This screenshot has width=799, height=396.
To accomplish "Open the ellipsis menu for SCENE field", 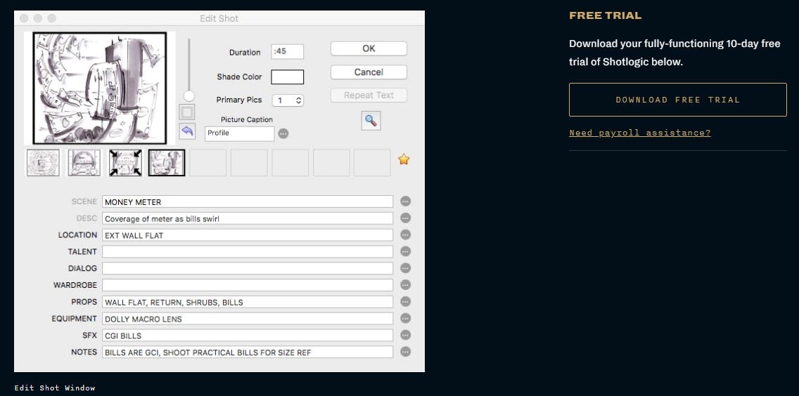I will click(x=405, y=202).
